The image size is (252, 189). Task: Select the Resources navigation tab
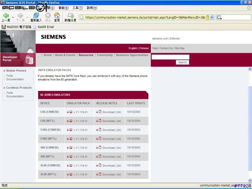86,55
